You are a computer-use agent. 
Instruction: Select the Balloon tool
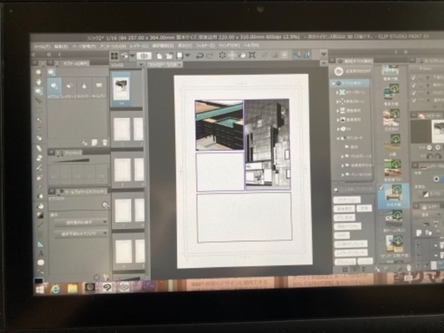coord(41,263)
